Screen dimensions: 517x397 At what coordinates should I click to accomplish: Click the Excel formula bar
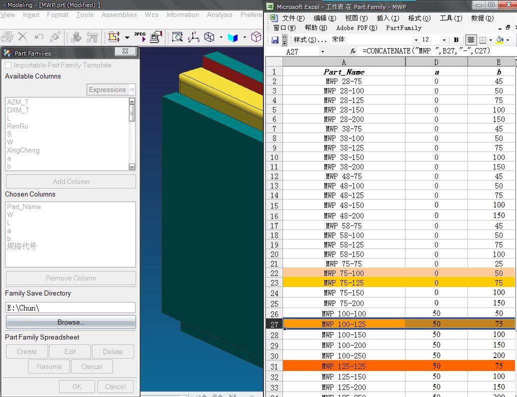pyautogui.click(x=437, y=51)
